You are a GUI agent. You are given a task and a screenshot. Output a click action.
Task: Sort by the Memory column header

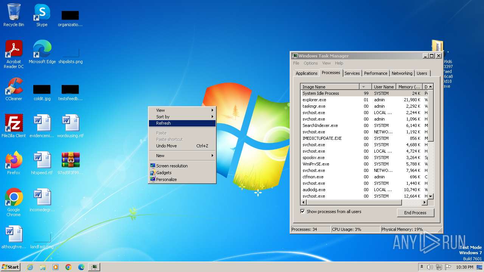pyautogui.click(x=409, y=87)
